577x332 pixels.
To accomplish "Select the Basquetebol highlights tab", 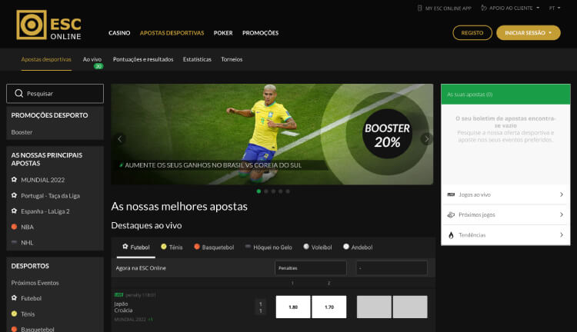I will coord(214,247).
